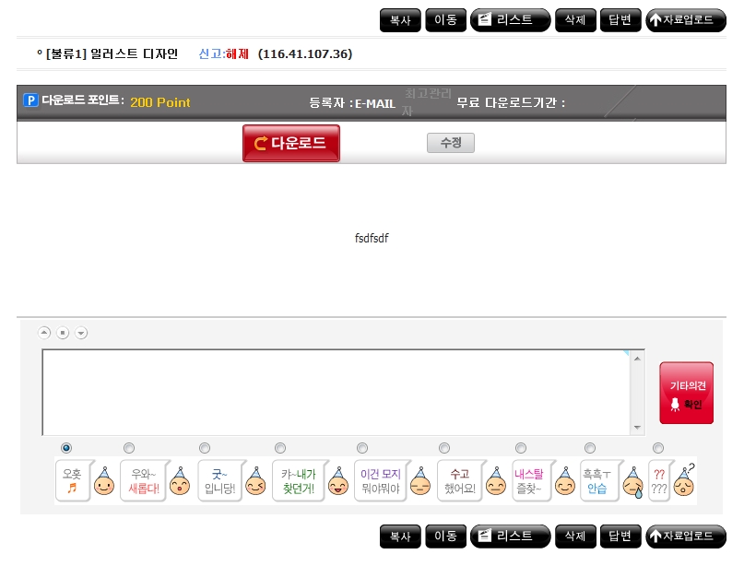
Task: Click the IP address (116.41.107.36)
Action: (305, 54)
